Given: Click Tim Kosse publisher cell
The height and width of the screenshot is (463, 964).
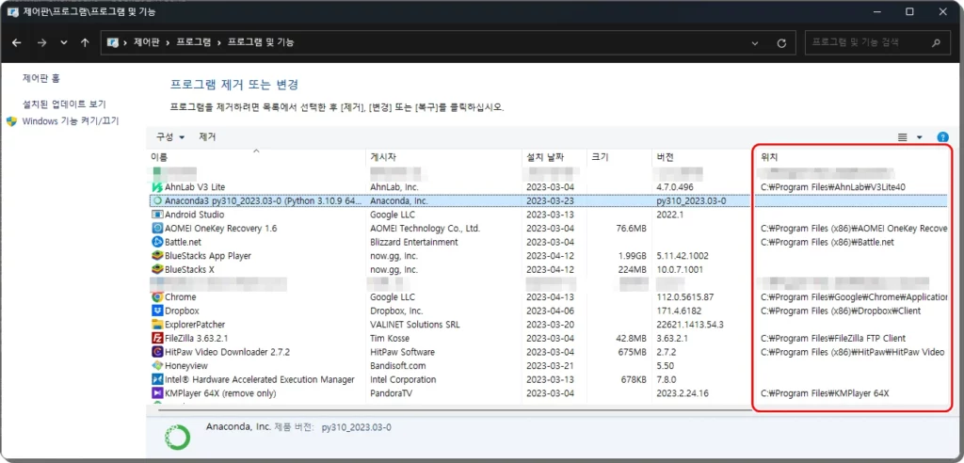Looking at the screenshot, I should [x=390, y=338].
